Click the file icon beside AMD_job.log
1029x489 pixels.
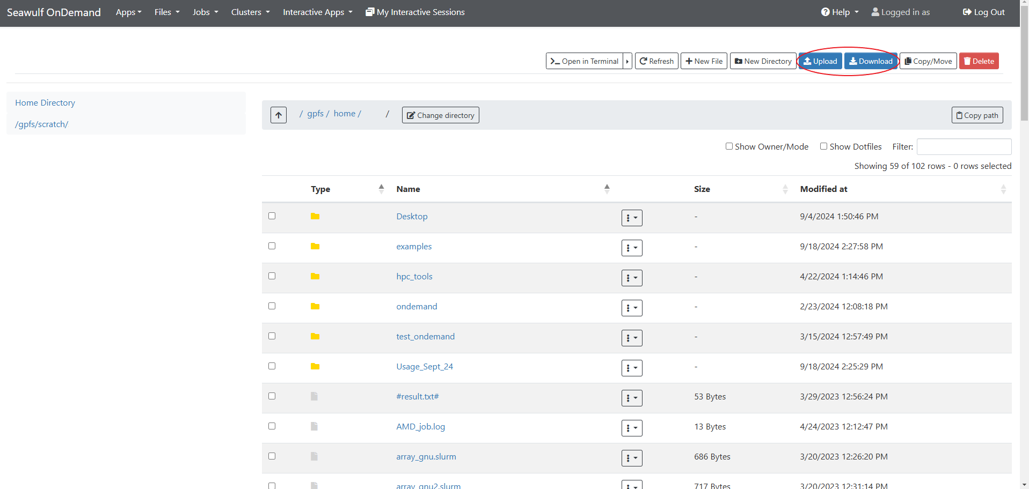point(314,426)
